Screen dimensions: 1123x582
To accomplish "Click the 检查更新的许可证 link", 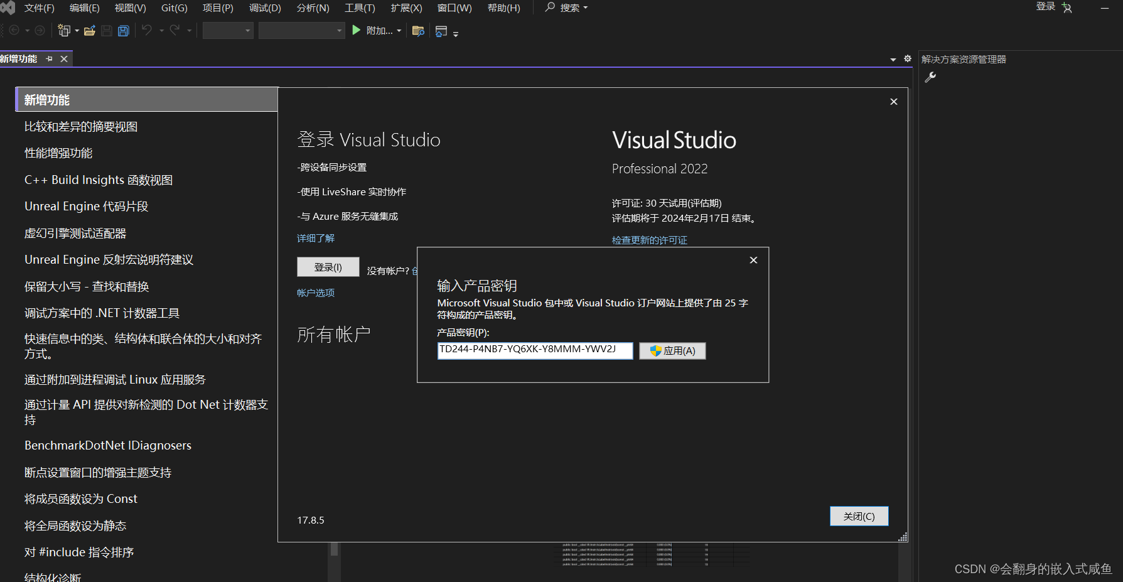I will (650, 240).
